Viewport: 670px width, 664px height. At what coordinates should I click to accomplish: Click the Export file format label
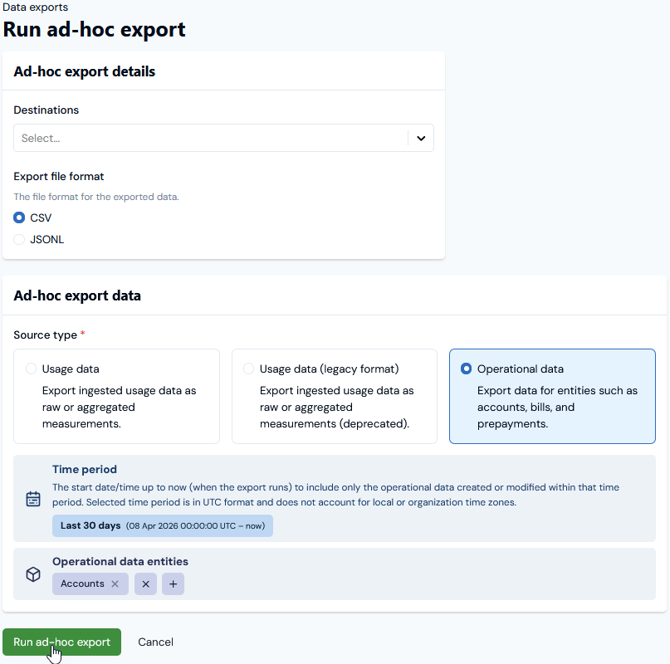[x=59, y=177]
